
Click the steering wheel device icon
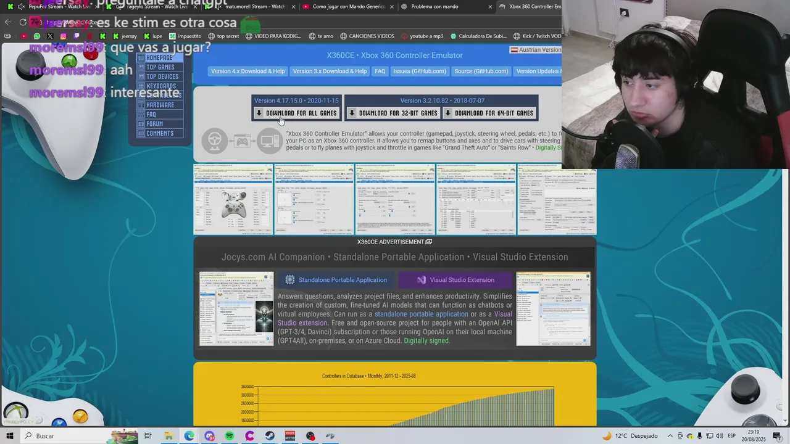pos(215,141)
